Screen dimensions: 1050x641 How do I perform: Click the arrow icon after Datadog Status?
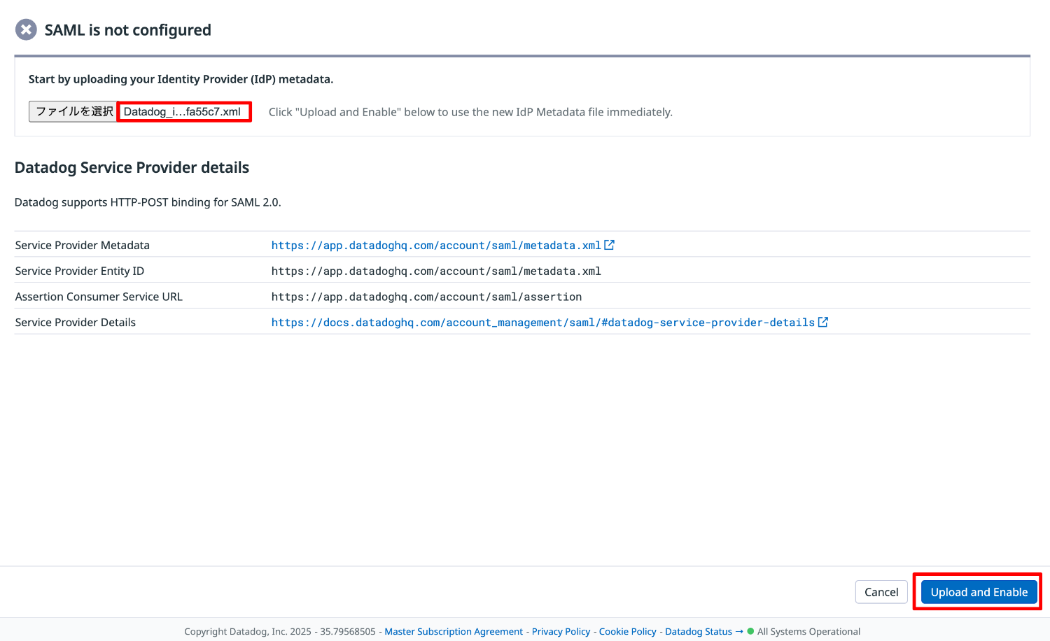point(739,631)
